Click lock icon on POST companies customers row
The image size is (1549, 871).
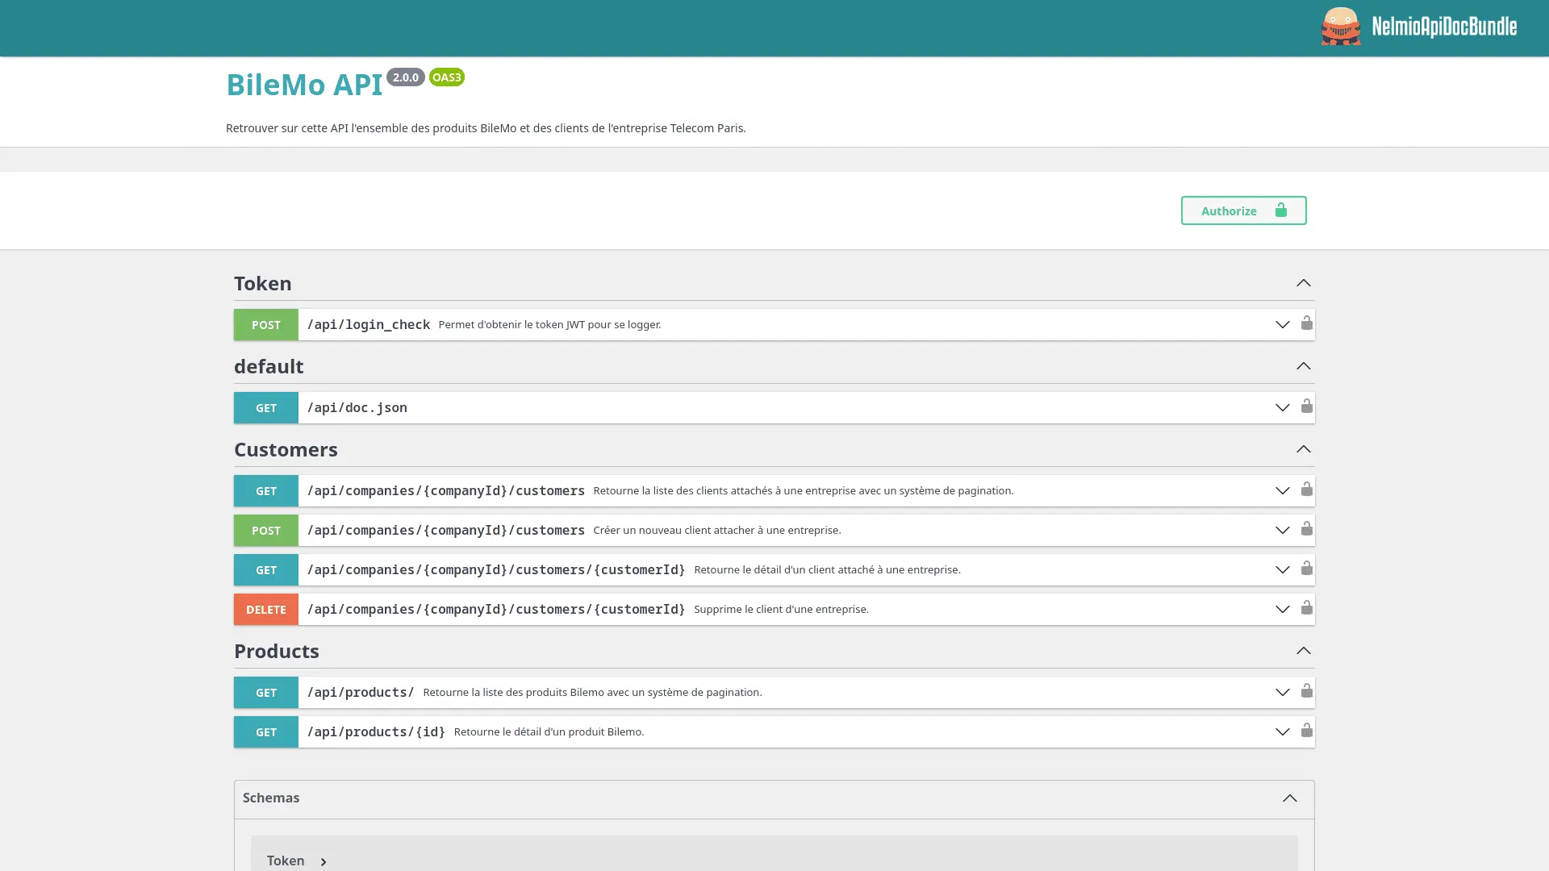tap(1306, 529)
